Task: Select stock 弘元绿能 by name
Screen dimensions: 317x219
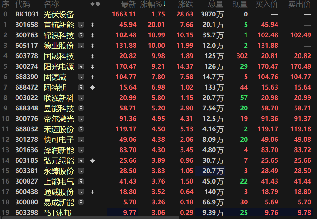Action: pos(59,160)
